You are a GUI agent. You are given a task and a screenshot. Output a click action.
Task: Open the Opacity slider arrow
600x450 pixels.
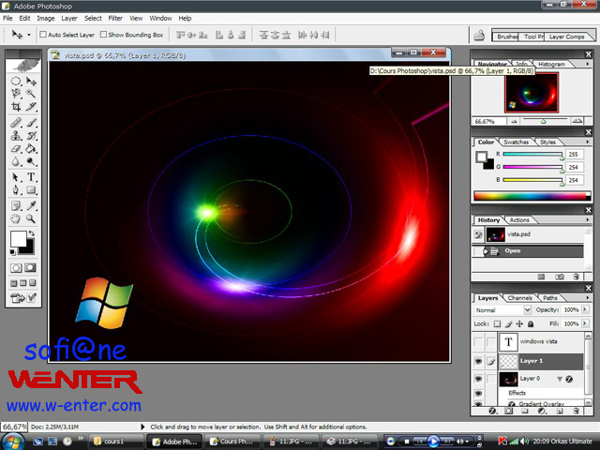[x=585, y=309]
